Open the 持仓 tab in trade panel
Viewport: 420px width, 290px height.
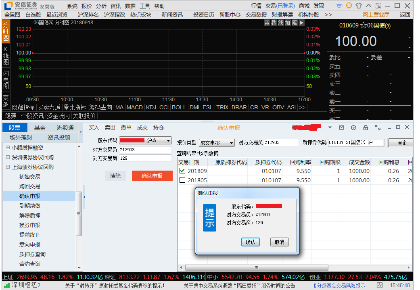click(158, 128)
